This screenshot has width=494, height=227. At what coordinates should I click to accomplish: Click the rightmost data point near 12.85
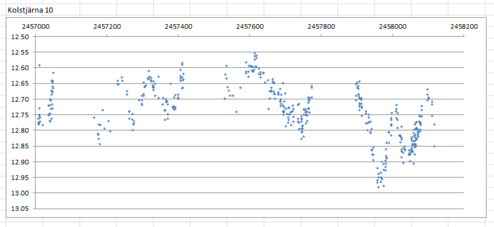pos(434,146)
